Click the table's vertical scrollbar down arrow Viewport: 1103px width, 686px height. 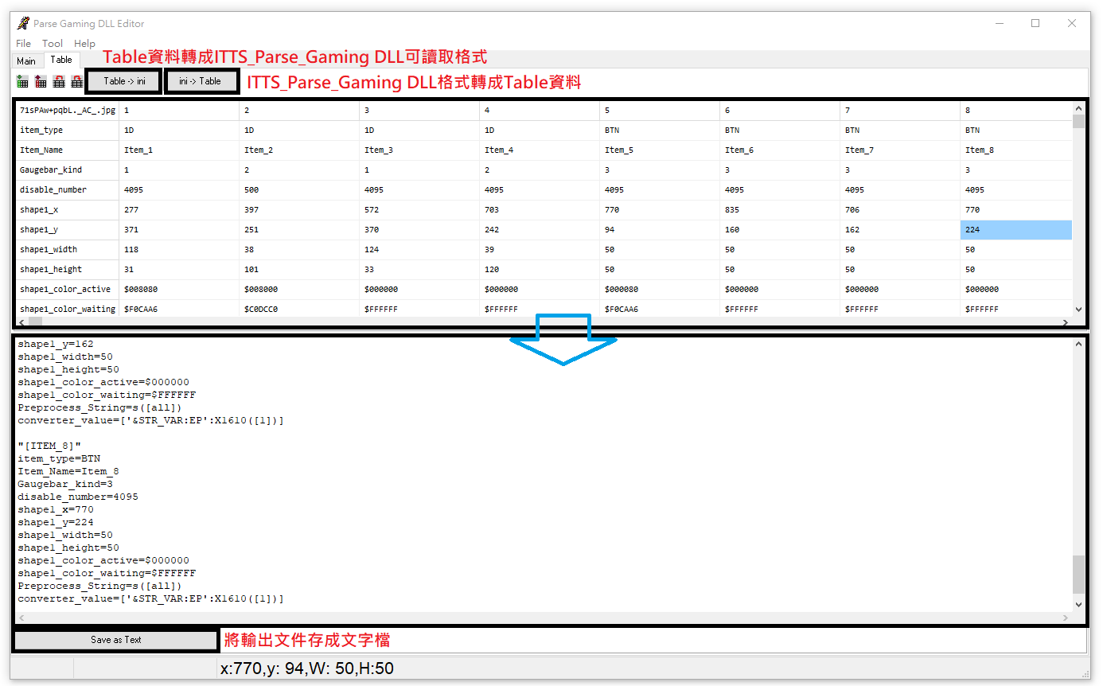1078,310
